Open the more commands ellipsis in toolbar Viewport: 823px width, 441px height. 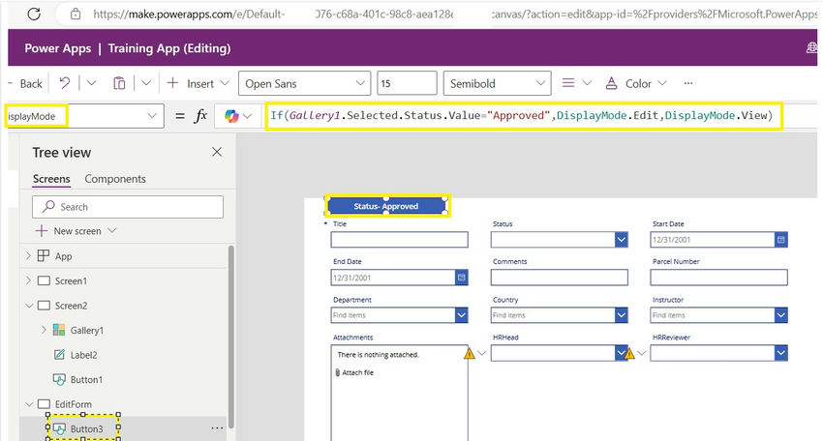[688, 83]
